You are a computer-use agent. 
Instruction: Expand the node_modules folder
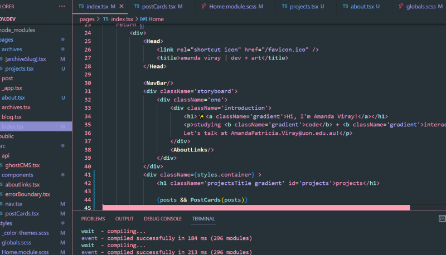click(x=18, y=30)
